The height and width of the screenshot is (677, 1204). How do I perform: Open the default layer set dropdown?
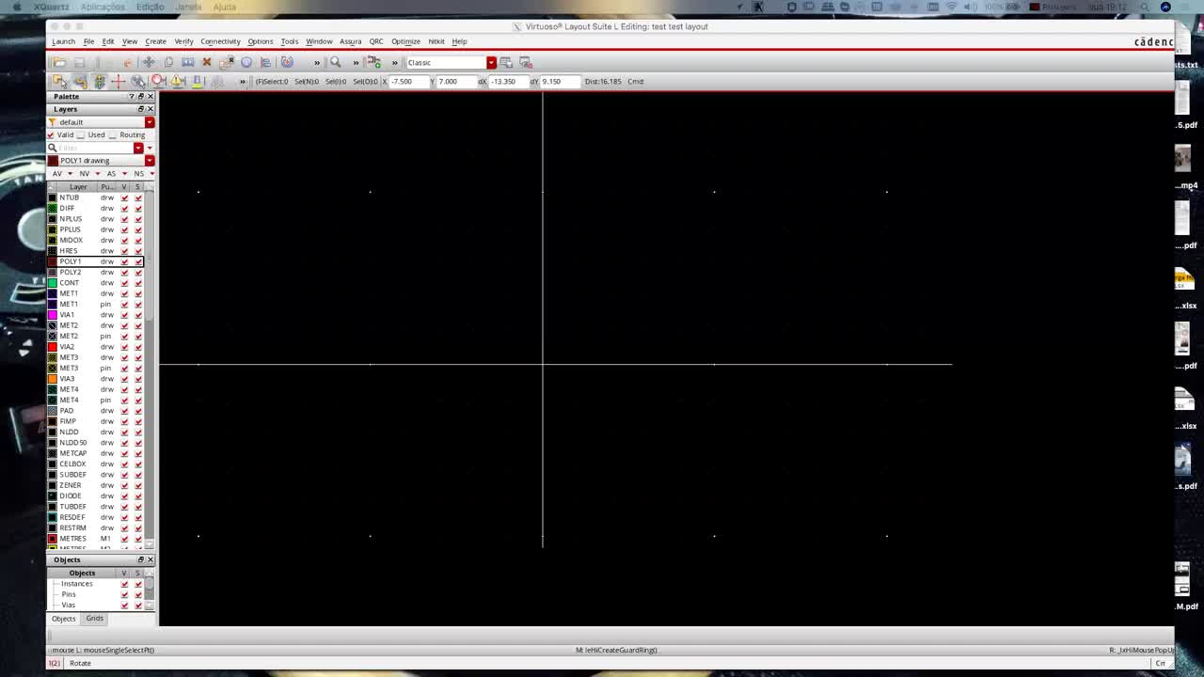149,122
